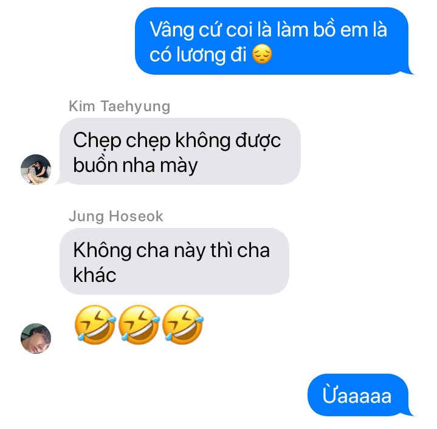This screenshot has width=437, height=429.
Task: Click the word "bồ" in top message
Action: point(325,29)
